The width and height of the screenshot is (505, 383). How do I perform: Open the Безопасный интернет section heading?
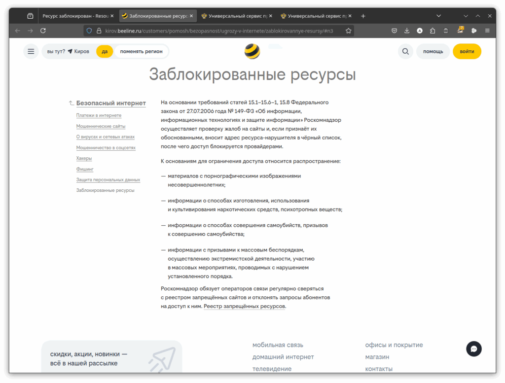pyautogui.click(x=111, y=103)
